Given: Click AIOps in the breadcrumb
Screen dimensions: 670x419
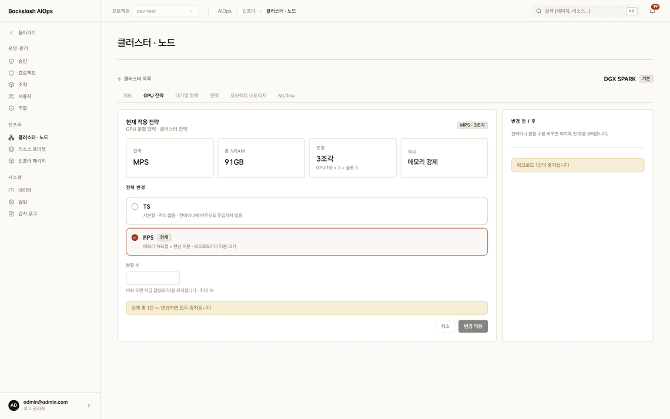Looking at the screenshot, I should [225, 11].
